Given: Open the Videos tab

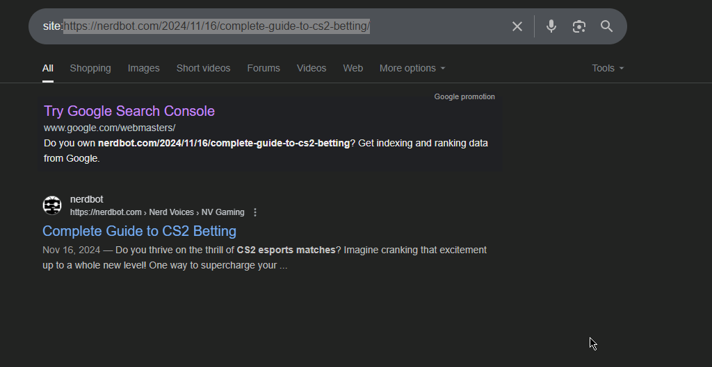Looking at the screenshot, I should tap(311, 69).
